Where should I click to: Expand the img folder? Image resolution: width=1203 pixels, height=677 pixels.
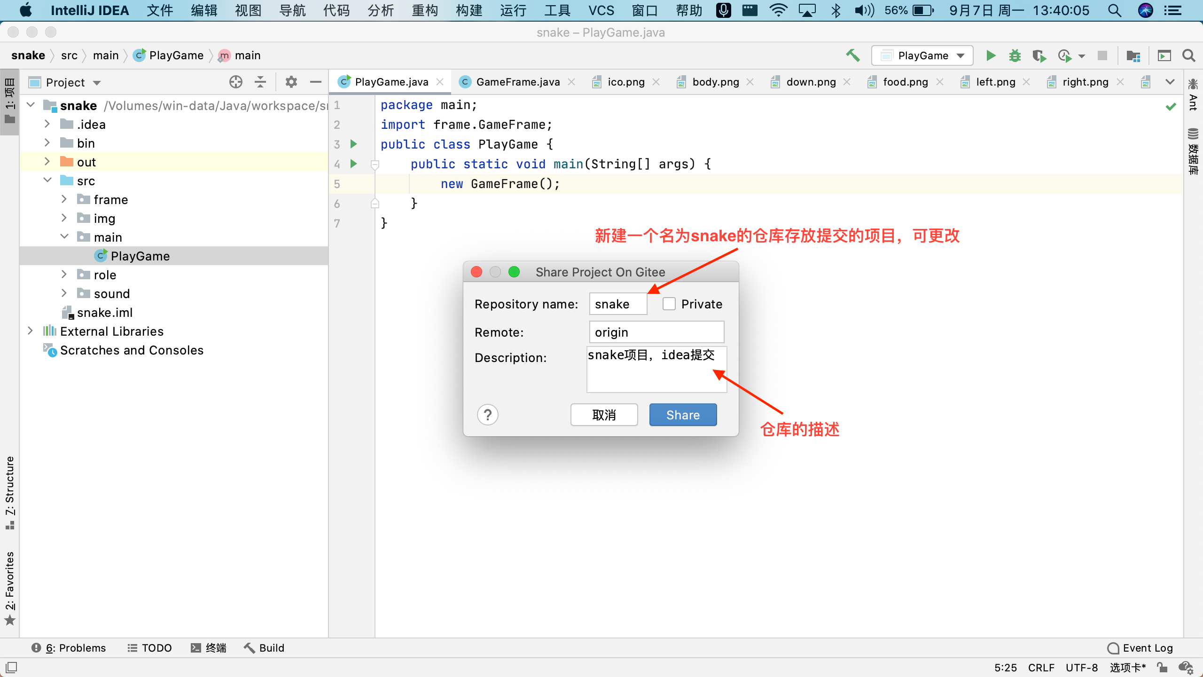click(x=64, y=218)
